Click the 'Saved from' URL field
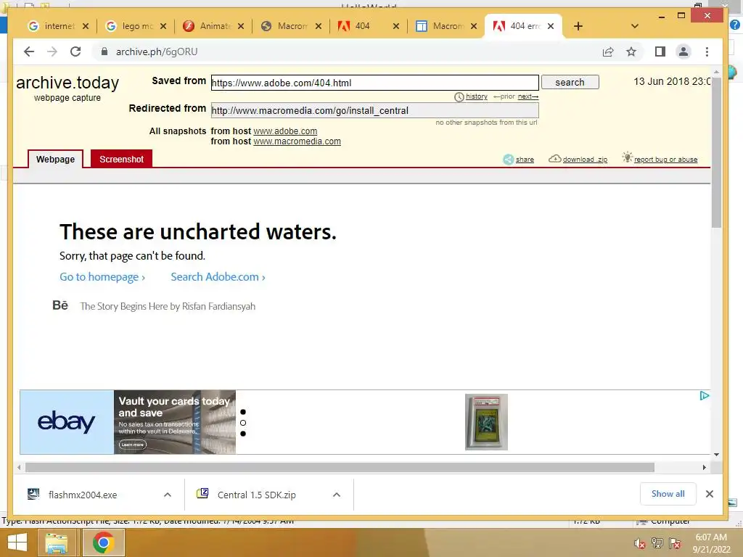 [x=375, y=83]
